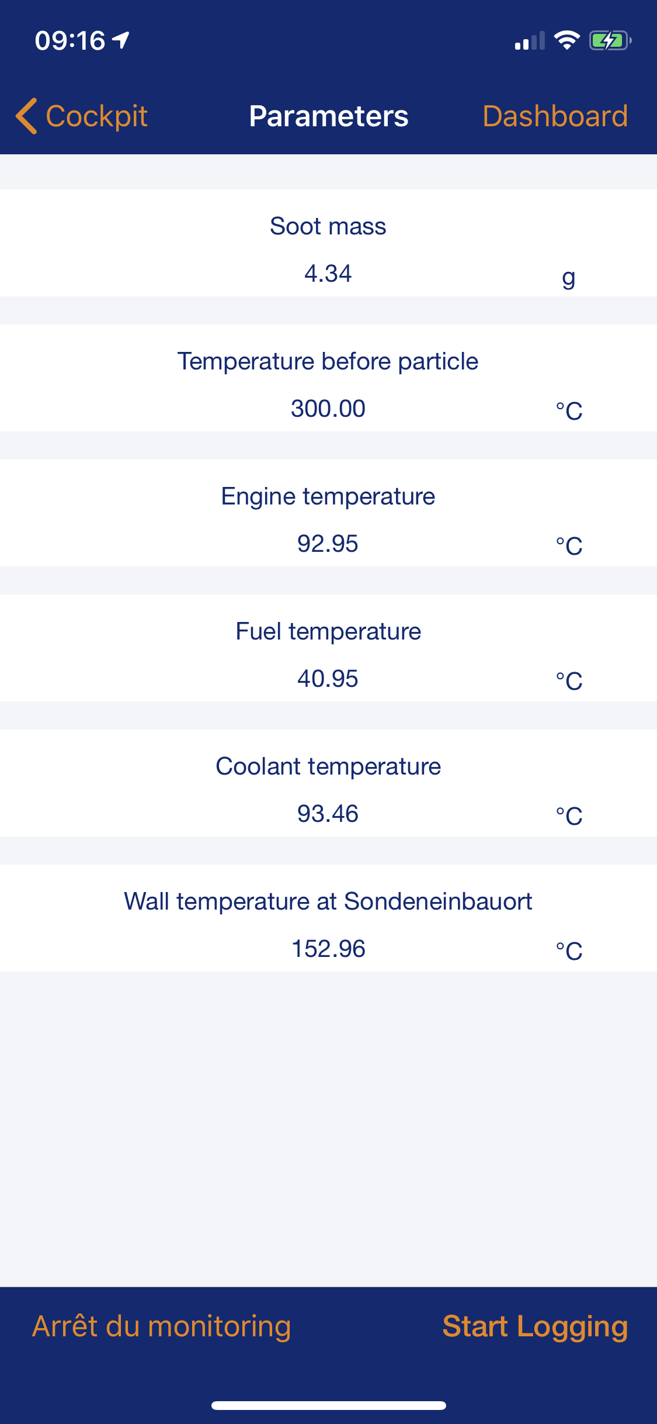Select the Soot mass parameter row

click(x=328, y=243)
